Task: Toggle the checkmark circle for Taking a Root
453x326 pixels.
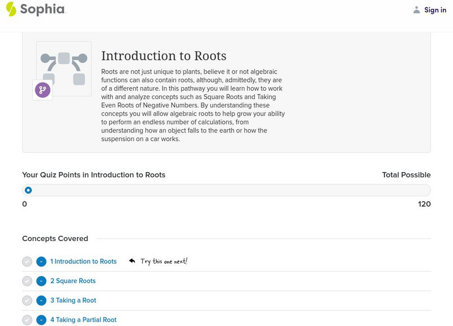Action: [x=27, y=301]
